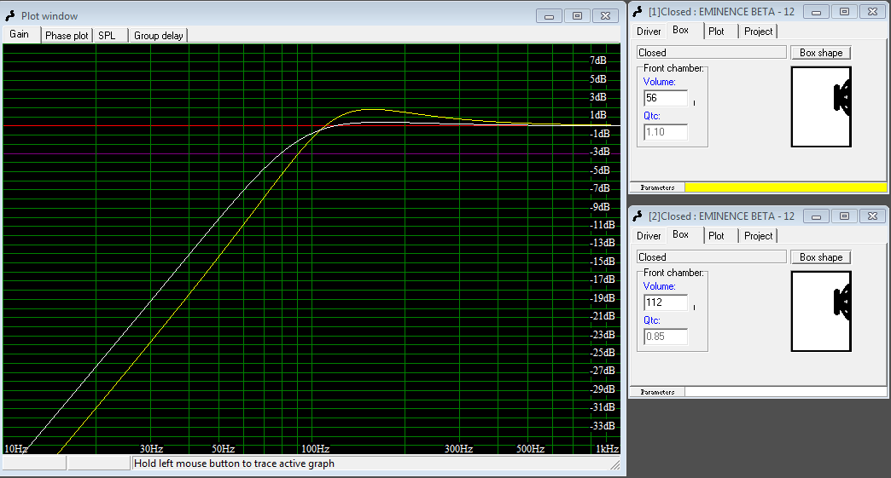Close the Plot window

click(x=606, y=16)
